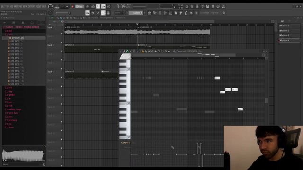303x170 pixels.
Task: Click the undo-history circular arrow icon
Action: [187, 6]
